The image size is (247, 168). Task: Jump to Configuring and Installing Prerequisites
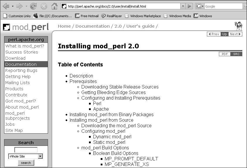(121, 98)
